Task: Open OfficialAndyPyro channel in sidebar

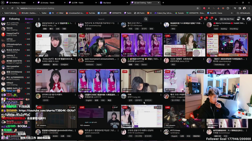Action: (x=16, y=45)
